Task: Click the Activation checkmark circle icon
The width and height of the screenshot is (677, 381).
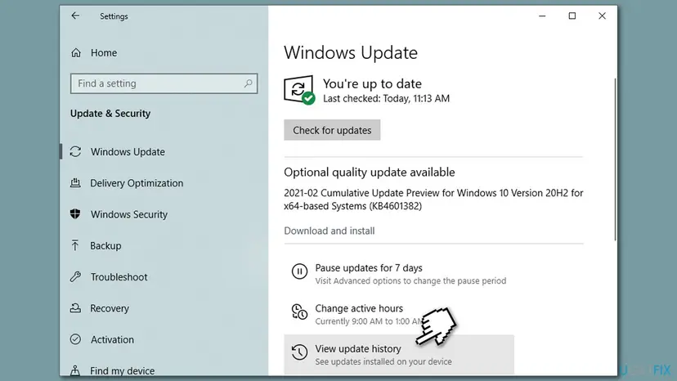Action: click(x=75, y=339)
